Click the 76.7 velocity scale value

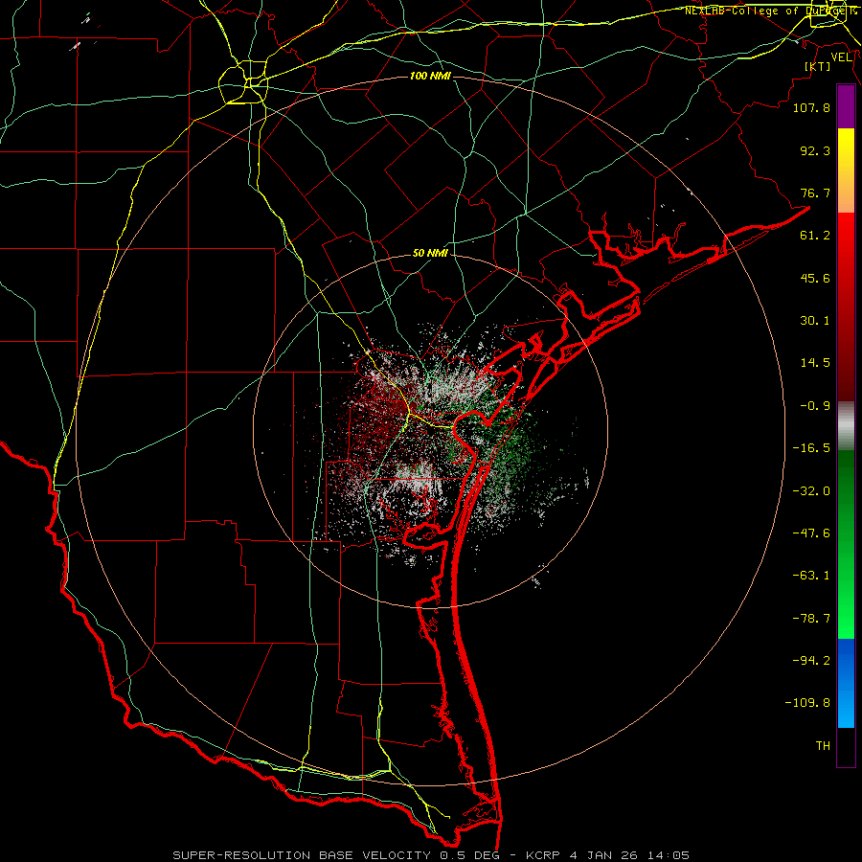point(815,193)
